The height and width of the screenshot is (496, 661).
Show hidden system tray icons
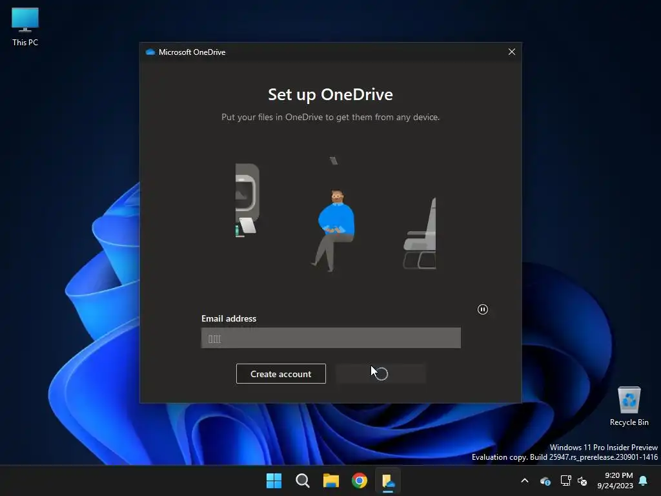(x=525, y=480)
